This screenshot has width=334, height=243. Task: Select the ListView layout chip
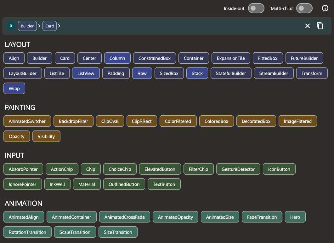pos(86,73)
